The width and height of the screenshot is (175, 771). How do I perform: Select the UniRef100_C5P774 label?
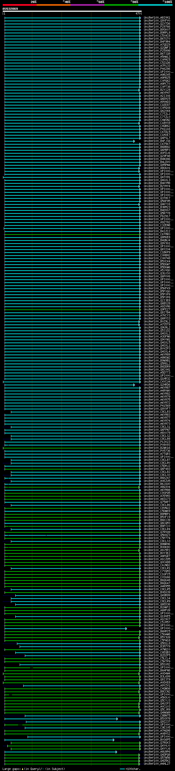click(157, 538)
